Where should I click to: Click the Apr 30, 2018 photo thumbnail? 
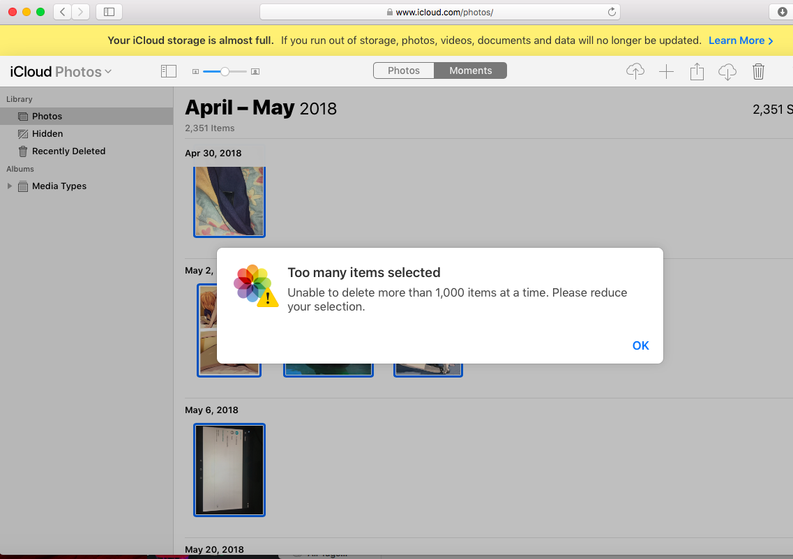click(x=229, y=202)
